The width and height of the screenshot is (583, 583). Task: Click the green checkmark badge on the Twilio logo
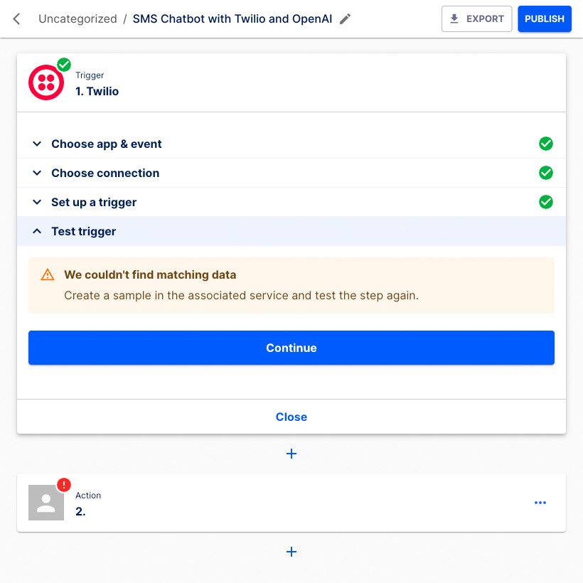[x=63, y=64]
